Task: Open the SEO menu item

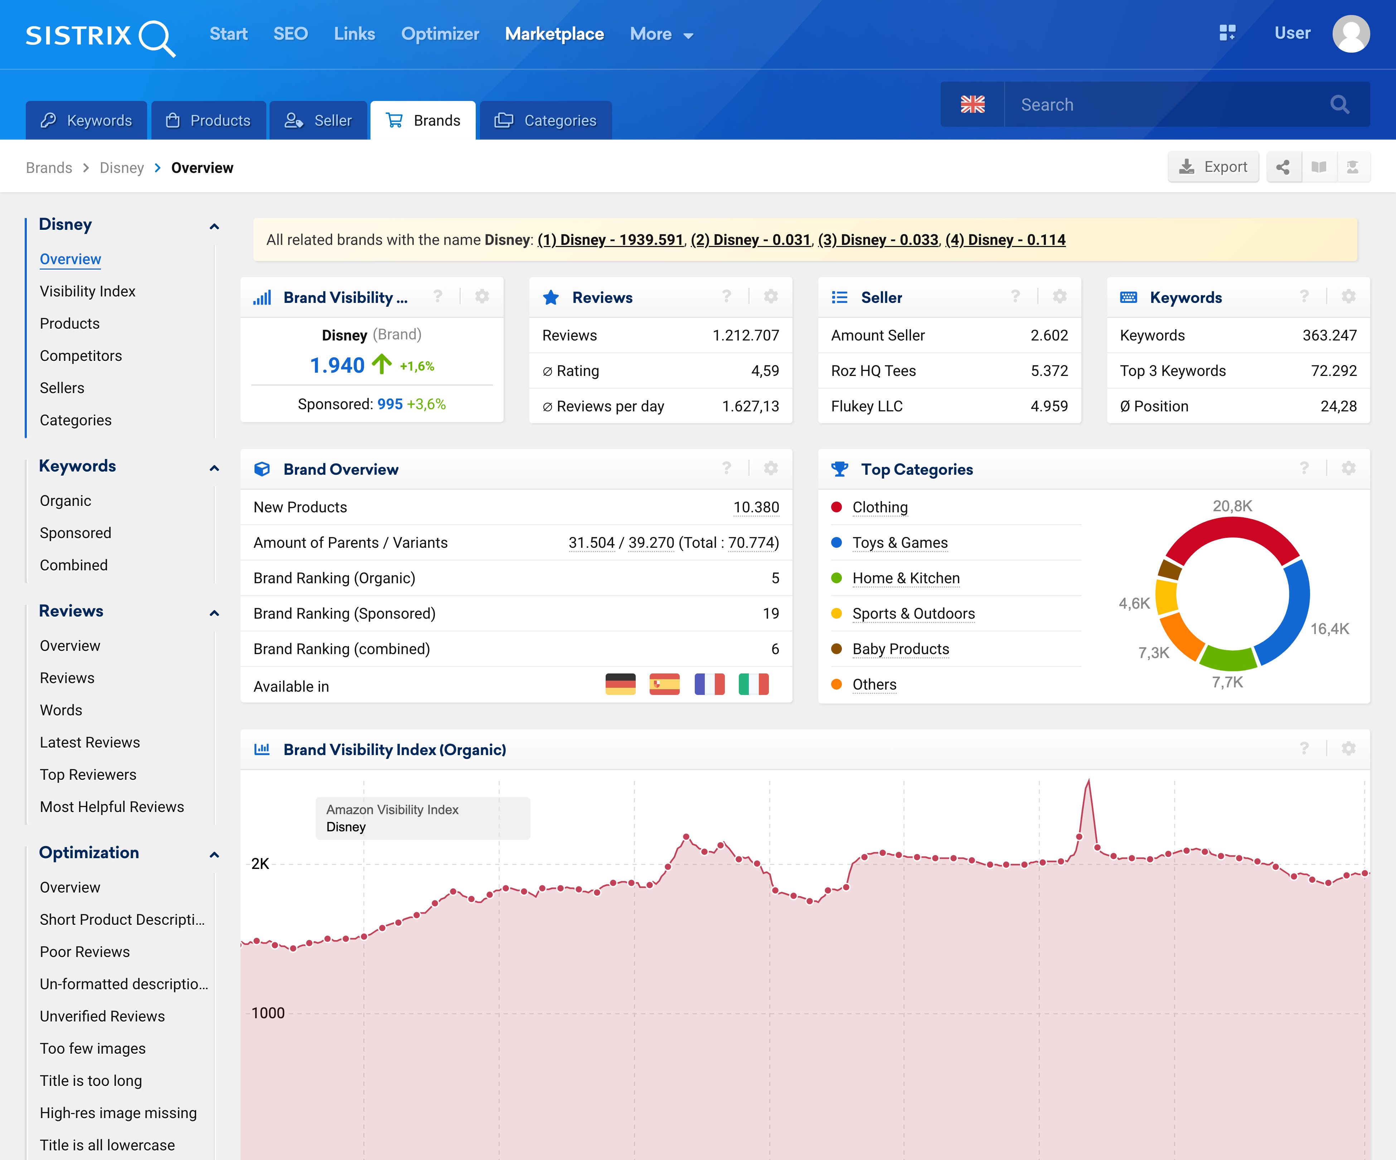Action: pyautogui.click(x=291, y=34)
